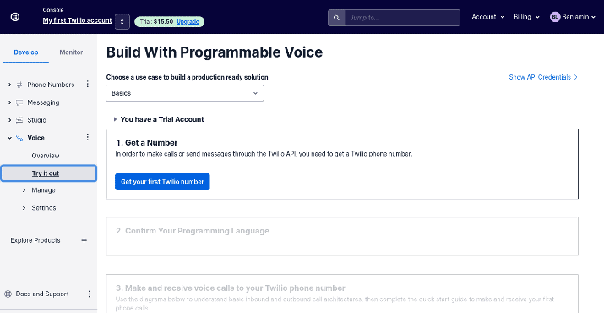Collapse the Voice sidebar section

[x=9, y=138]
